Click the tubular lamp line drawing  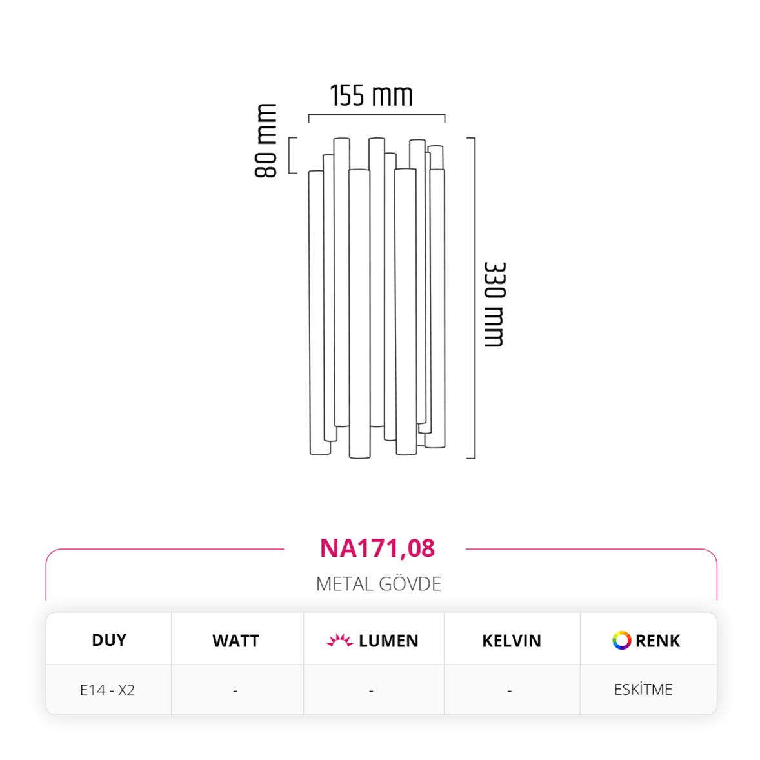[377, 297]
